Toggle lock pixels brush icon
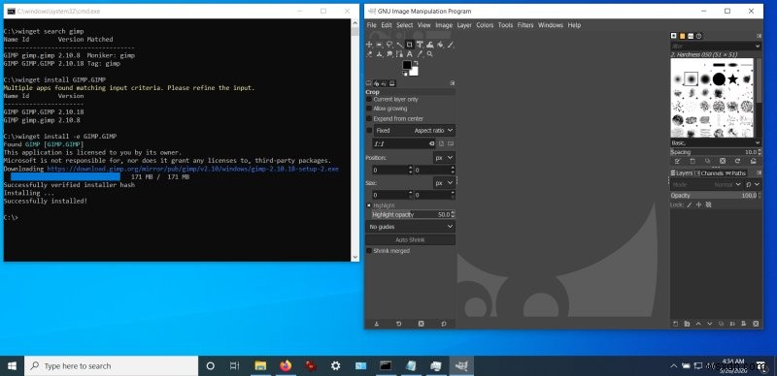This screenshot has width=777, height=376. (689, 204)
